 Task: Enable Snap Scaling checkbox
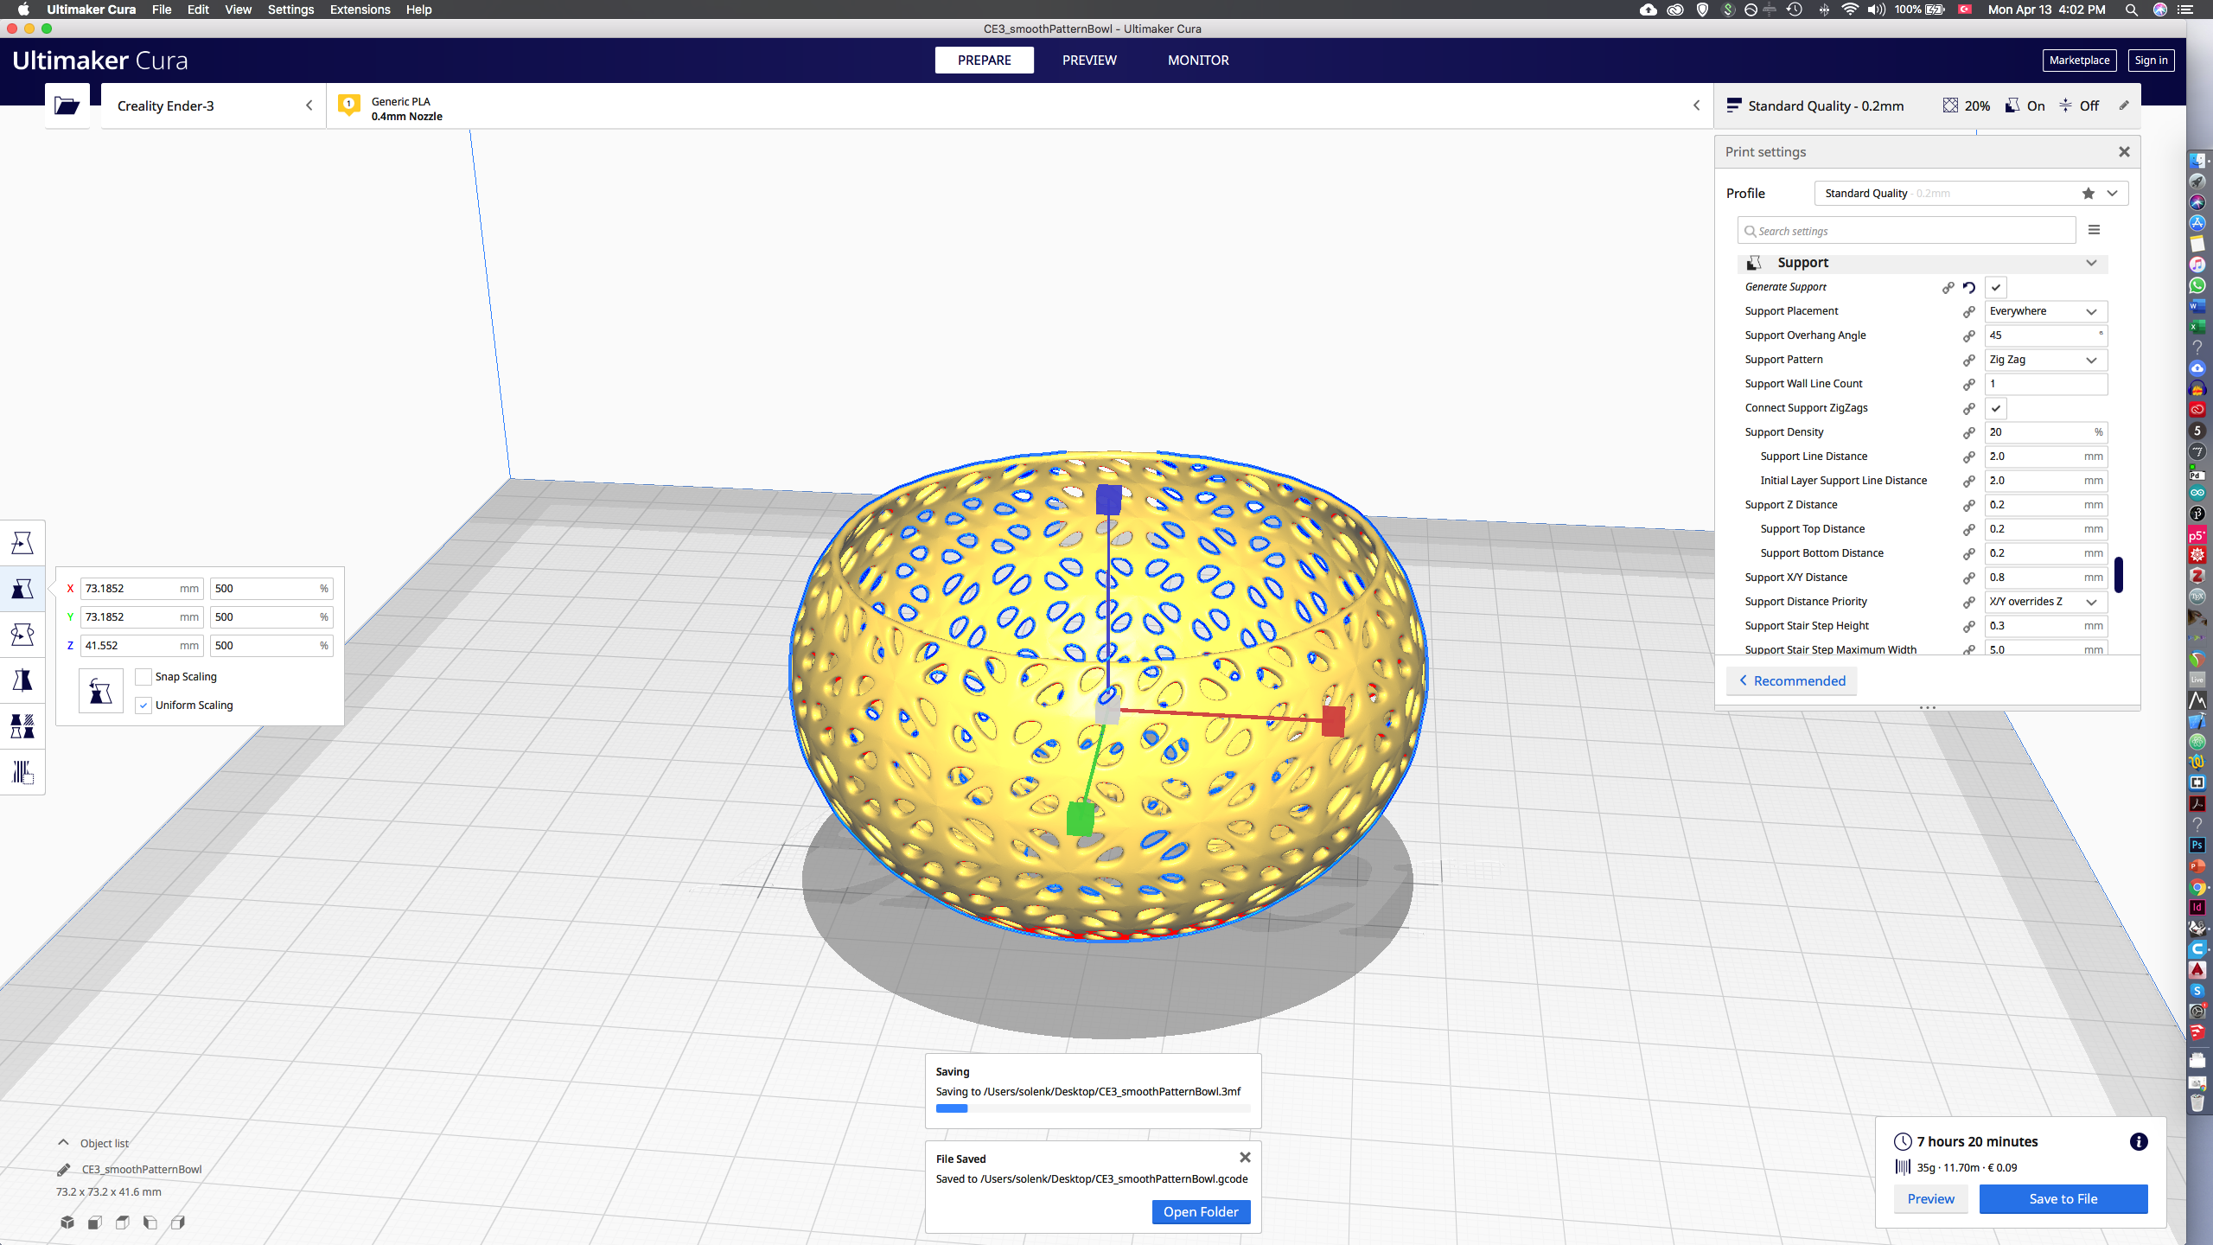(143, 677)
